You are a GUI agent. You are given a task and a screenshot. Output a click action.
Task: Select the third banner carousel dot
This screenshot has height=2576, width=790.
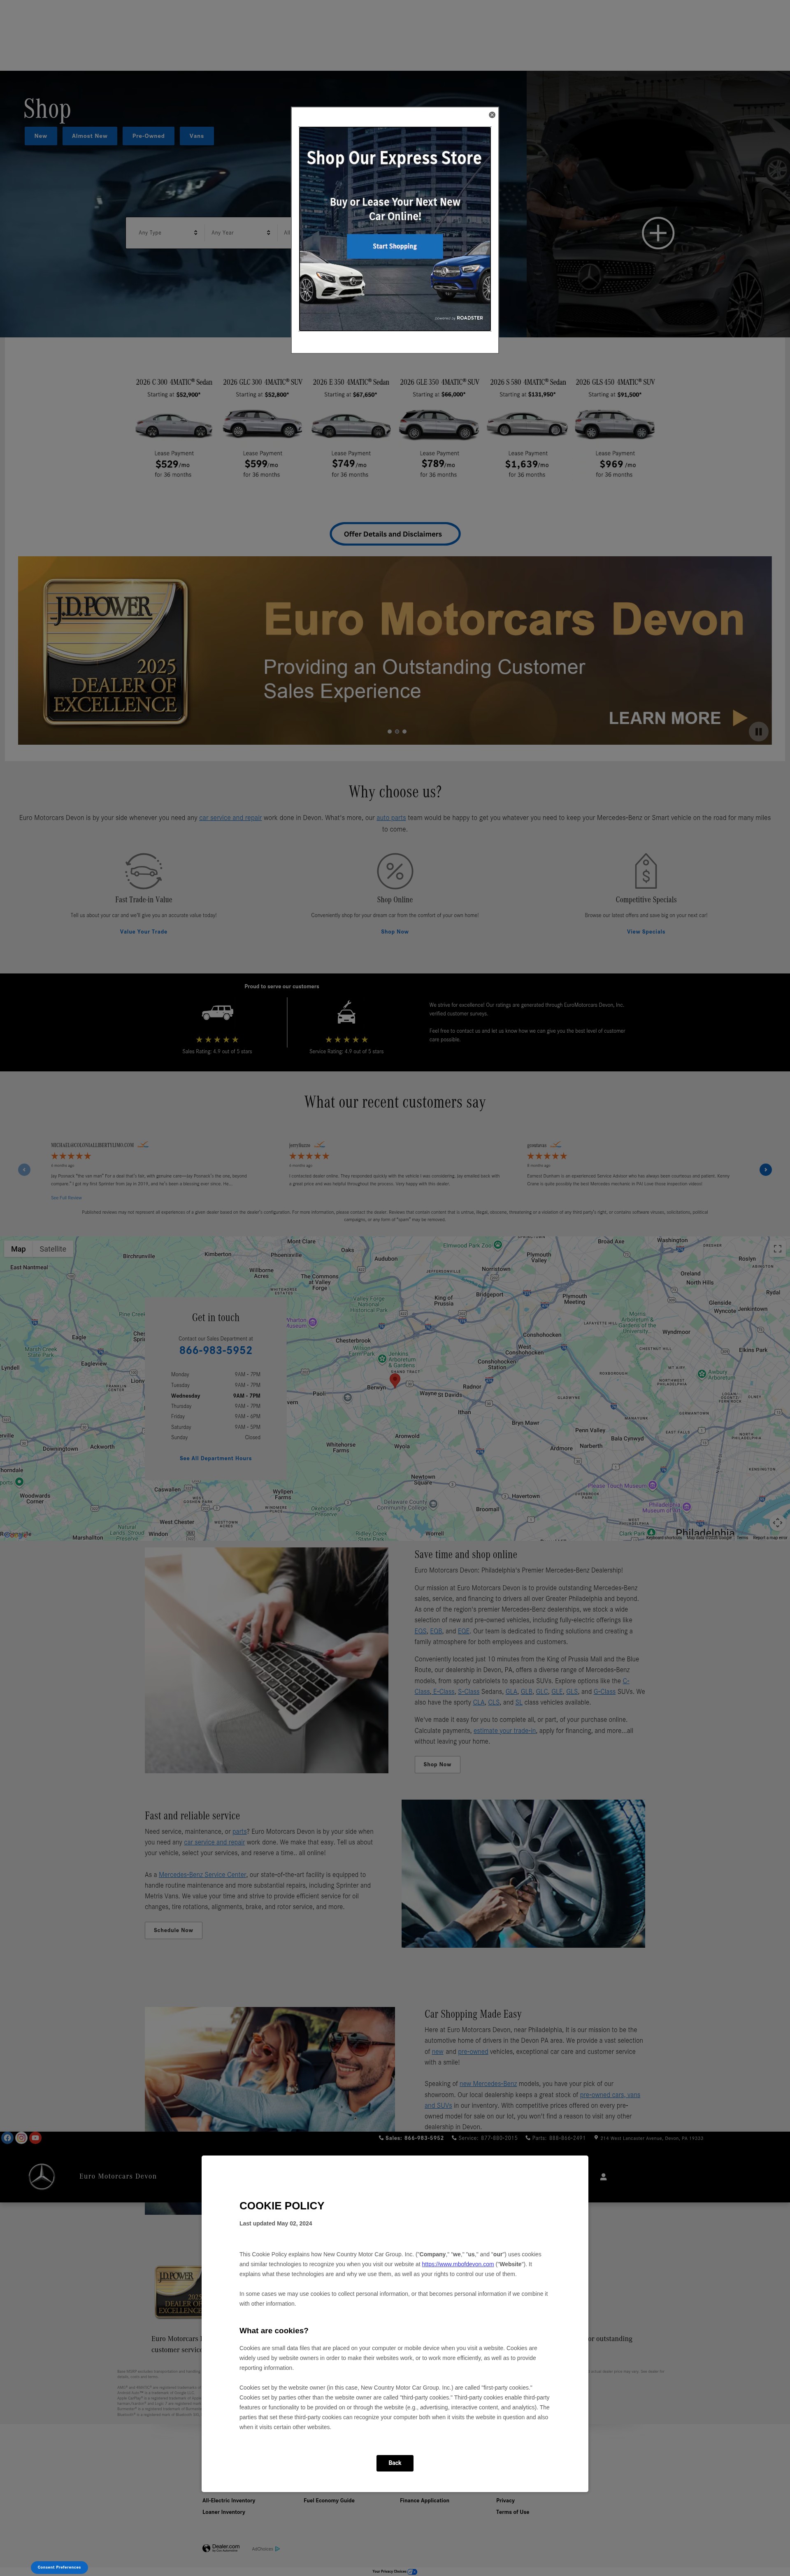pyautogui.click(x=404, y=732)
